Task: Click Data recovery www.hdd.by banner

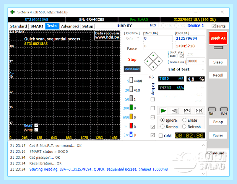Action: point(107,35)
